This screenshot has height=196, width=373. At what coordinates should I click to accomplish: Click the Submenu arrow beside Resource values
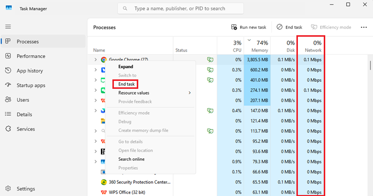point(189,93)
